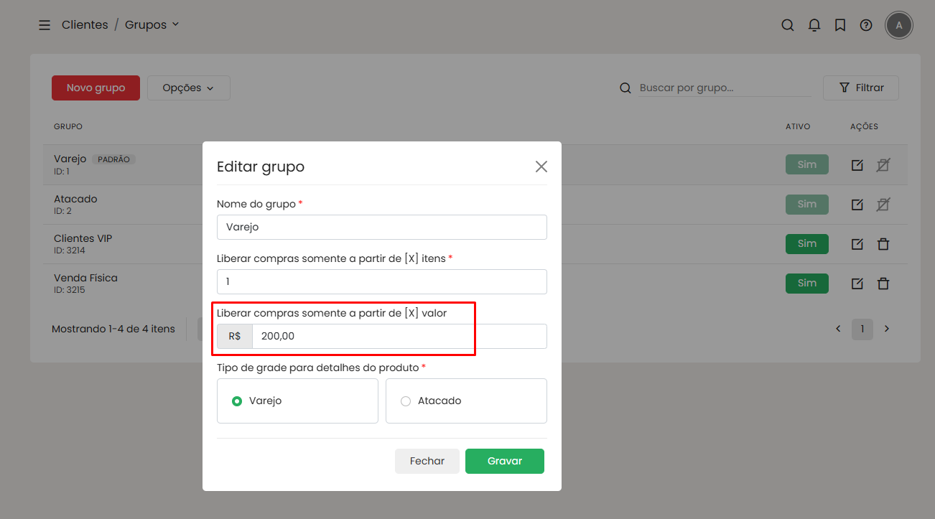Click the Nome do grupo input field
Viewport: 935px width, 519px height.
pos(381,227)
